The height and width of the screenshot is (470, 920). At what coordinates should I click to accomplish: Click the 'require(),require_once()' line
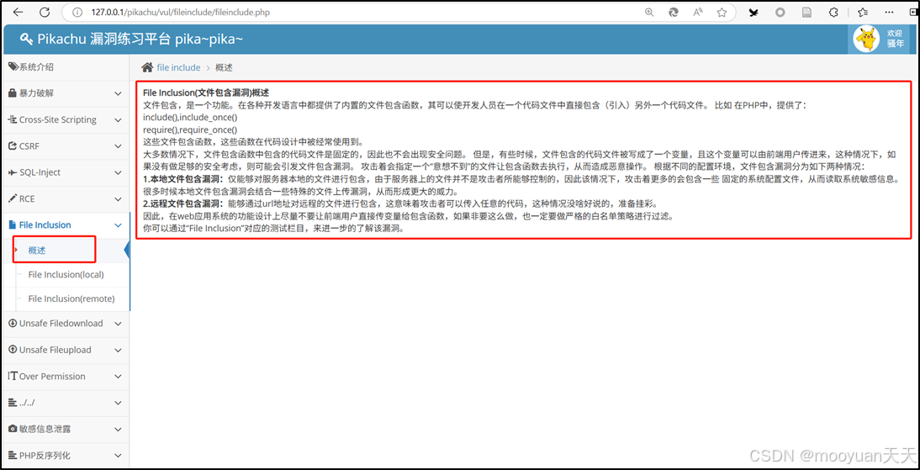click(x=190, y=129)
